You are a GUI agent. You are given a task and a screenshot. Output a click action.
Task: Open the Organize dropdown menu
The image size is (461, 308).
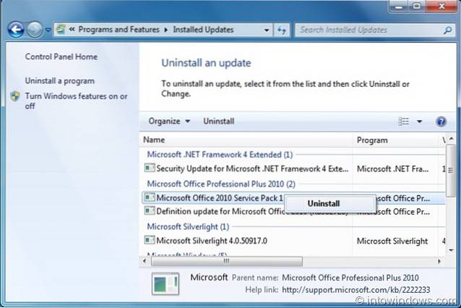click(169, 121)
